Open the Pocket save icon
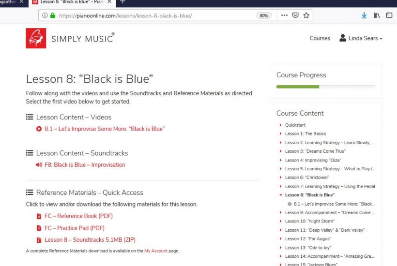Screen dimensions: 397x266 point(295,15)
